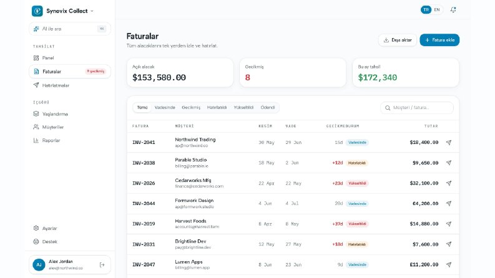
Task: Click the Fatura ekle button
Action: [439, 40]
